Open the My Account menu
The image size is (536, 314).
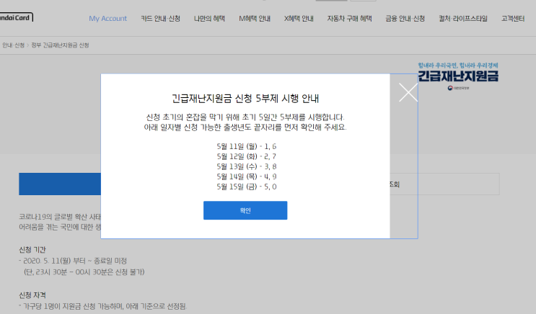coord(107,19)
